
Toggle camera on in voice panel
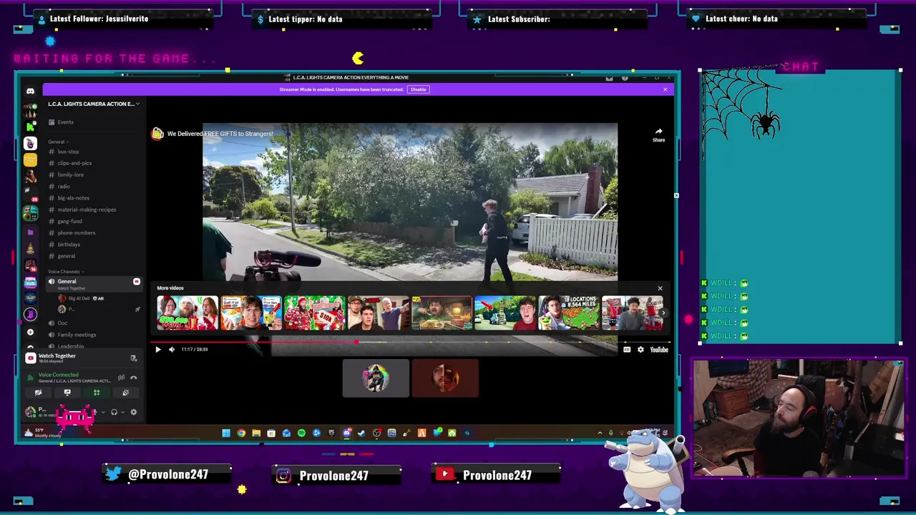coord(38,393)
